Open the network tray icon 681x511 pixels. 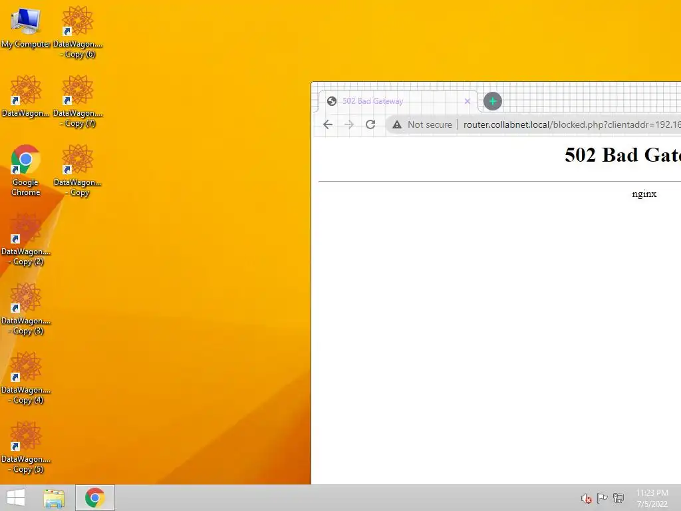click(x=618, y=498)
